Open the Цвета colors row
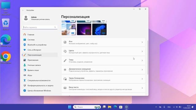The image size is (196, 110). [x=104, y=51]
